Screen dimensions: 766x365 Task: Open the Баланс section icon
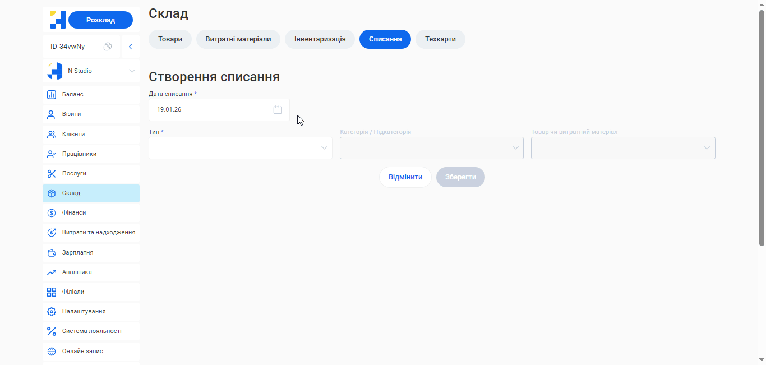(x=52, y=94)
